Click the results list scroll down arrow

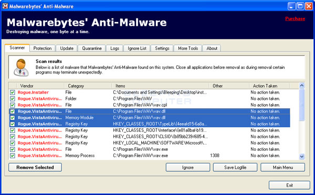(302, 156)
